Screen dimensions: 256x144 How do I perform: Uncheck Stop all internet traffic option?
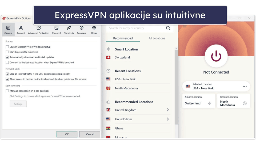pyautogui.click(x=7, y=74)
